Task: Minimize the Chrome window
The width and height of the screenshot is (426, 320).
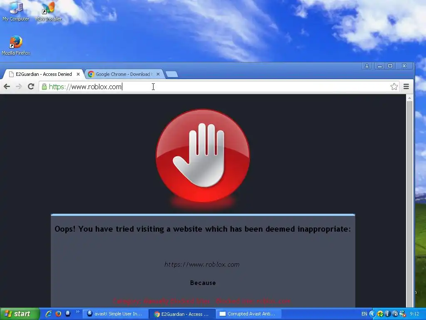Action: coord(380,66)
